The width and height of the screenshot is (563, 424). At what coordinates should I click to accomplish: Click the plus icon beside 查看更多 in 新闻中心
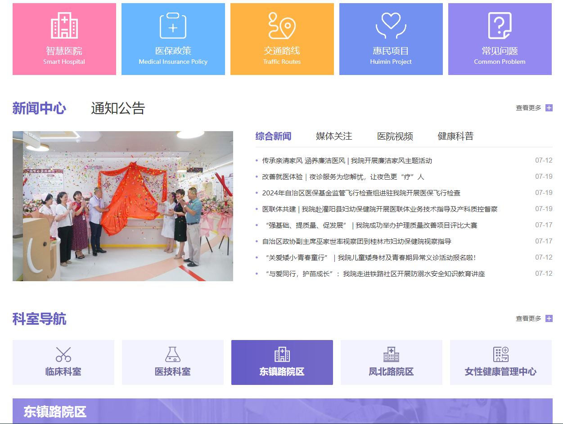tap(549, 108)
